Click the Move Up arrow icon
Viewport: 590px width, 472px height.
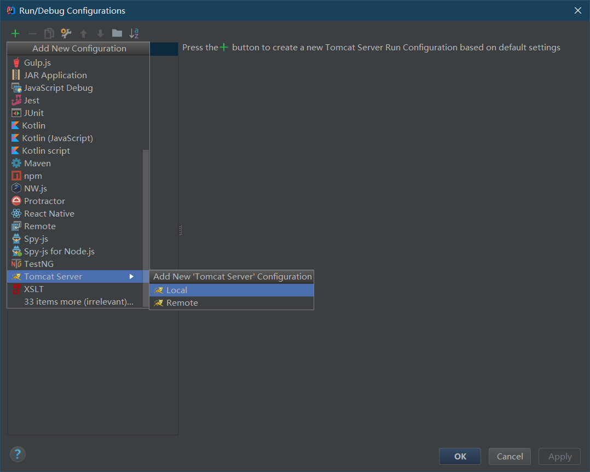point(84,34)
